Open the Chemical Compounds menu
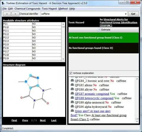Image resolution: width=142 pixels, height=132 pixels. pos(27,9)
